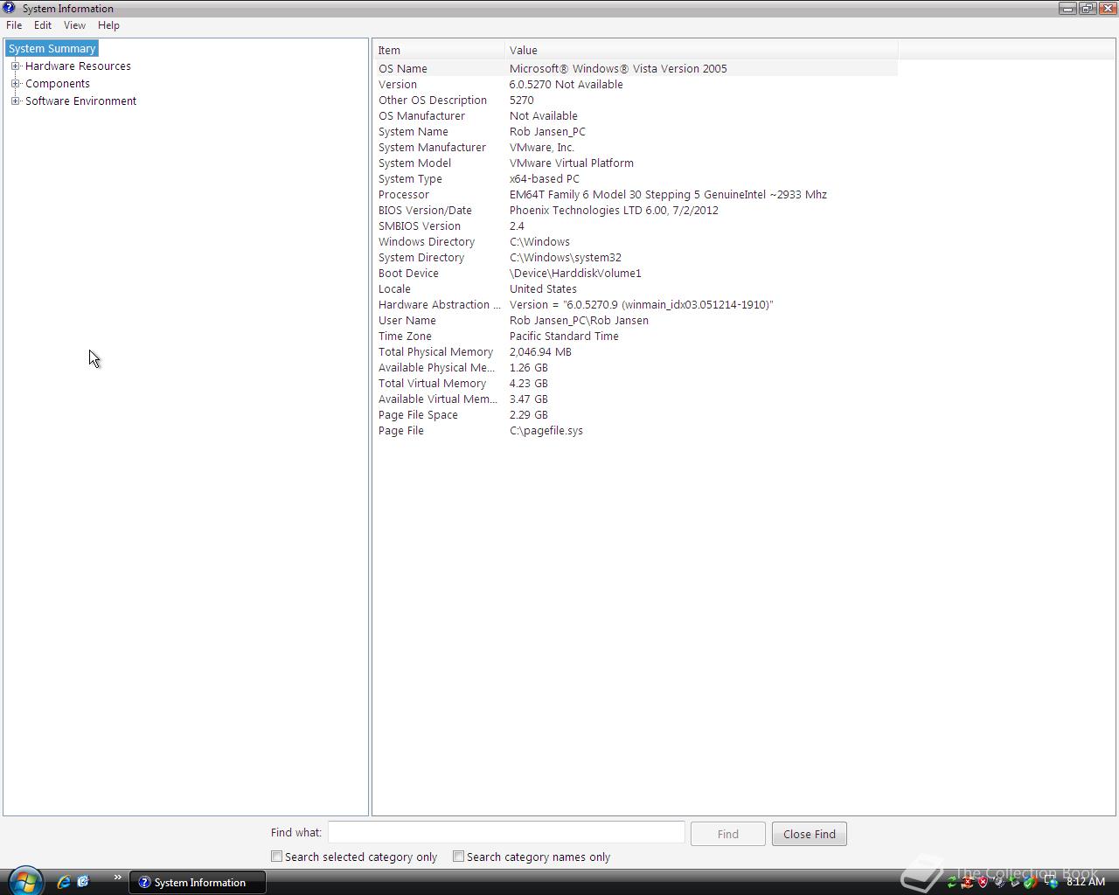Screen dimensions: 1119x895
Task: Select the BIOS Version/Date row
Action: pyautogui.click(x=636, y=210)
